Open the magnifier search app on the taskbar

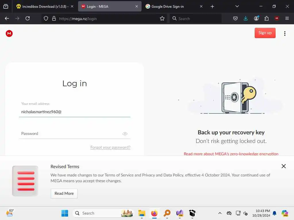(167, 213)
